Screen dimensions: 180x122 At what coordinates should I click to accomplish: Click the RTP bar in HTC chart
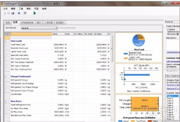click(137, 75)
